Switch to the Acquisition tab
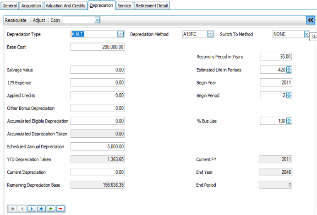This screenshot has height=215, width=317. click(x=32, y=6)
